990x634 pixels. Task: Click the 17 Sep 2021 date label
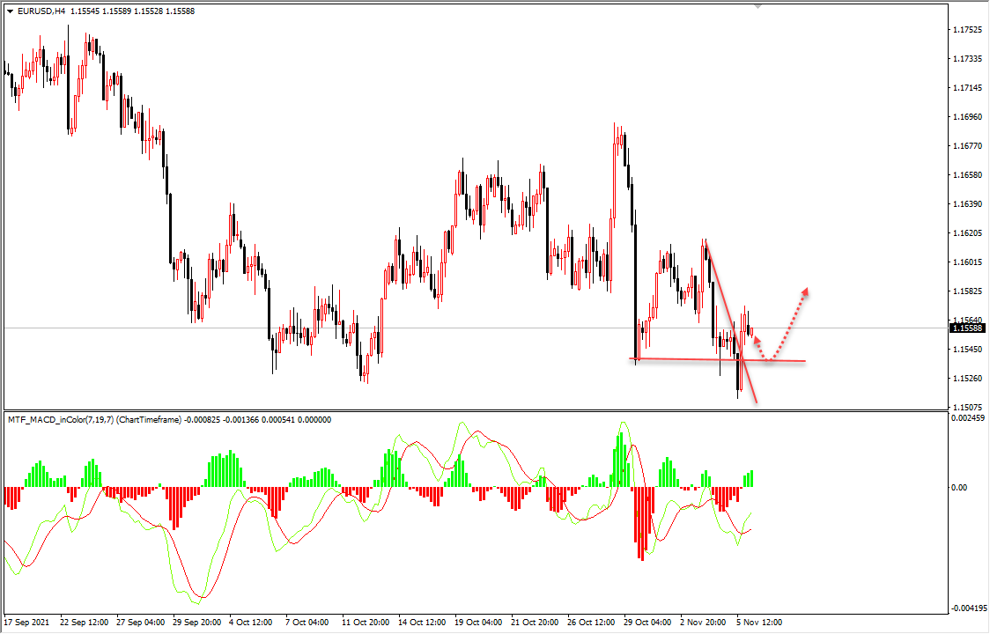point(29,622)
